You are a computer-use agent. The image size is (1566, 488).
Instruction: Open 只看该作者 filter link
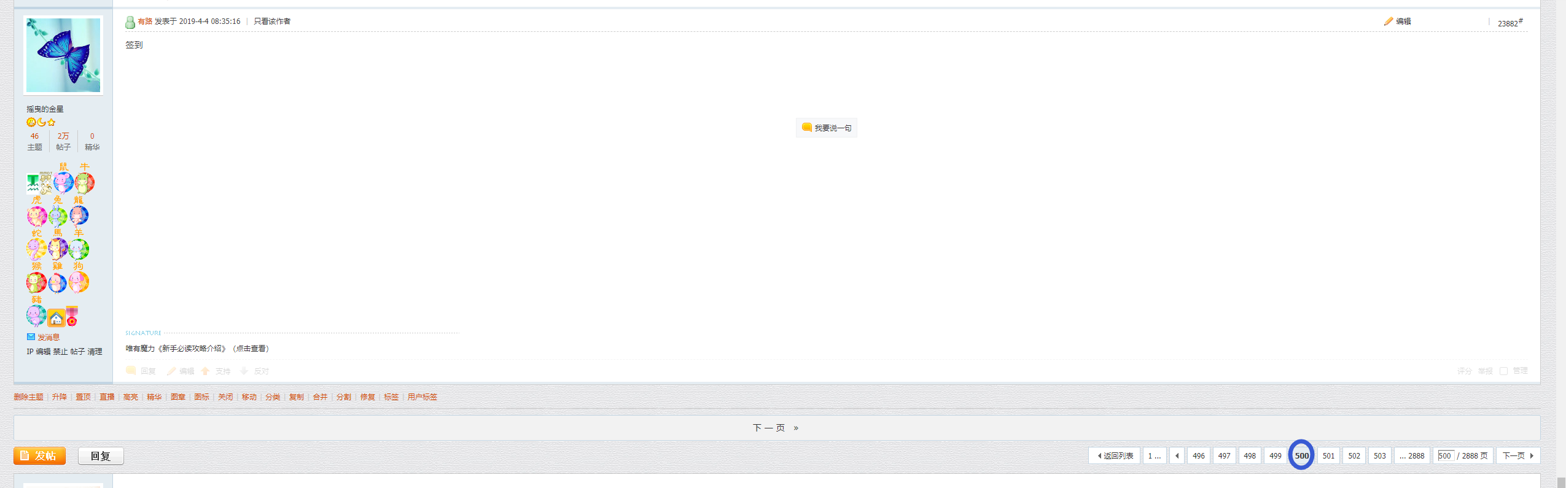click(x=272, y=21)
